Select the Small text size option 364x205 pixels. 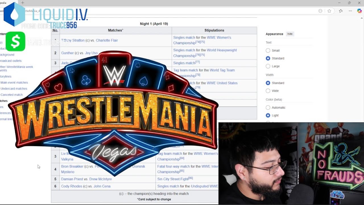268,50
